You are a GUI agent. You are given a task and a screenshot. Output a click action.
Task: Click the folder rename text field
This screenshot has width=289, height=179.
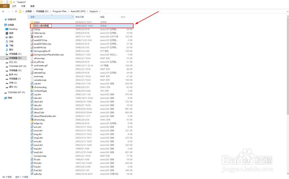(x=42, y=26)
